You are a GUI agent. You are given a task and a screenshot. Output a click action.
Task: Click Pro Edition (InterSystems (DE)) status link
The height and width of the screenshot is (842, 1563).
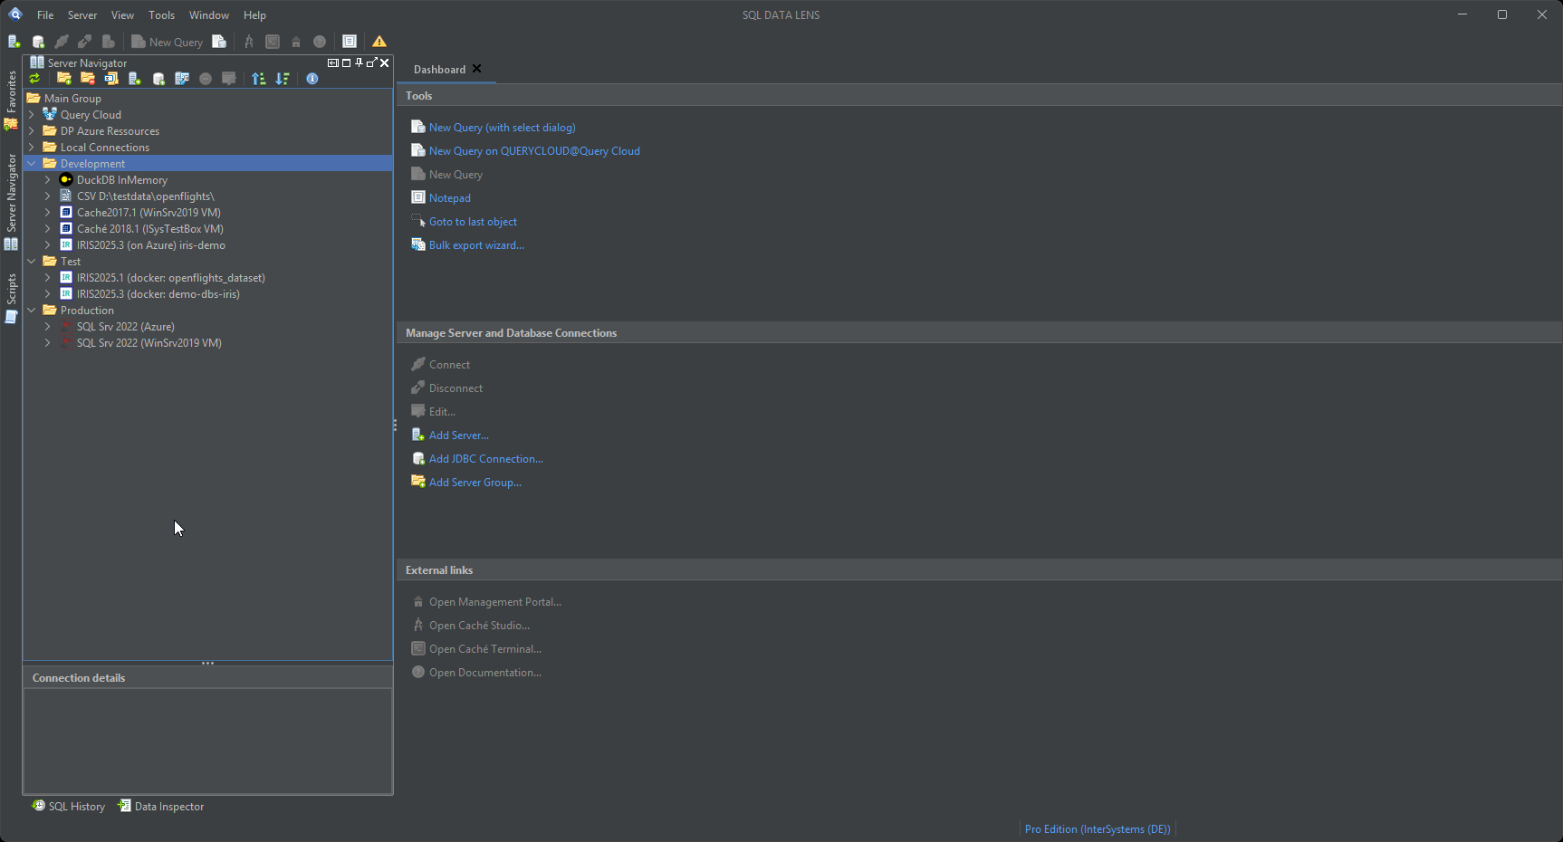[x=1098, y=829]
